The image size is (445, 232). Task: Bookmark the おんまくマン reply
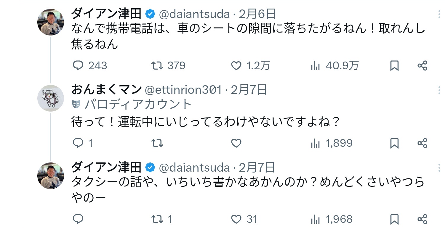394,143
